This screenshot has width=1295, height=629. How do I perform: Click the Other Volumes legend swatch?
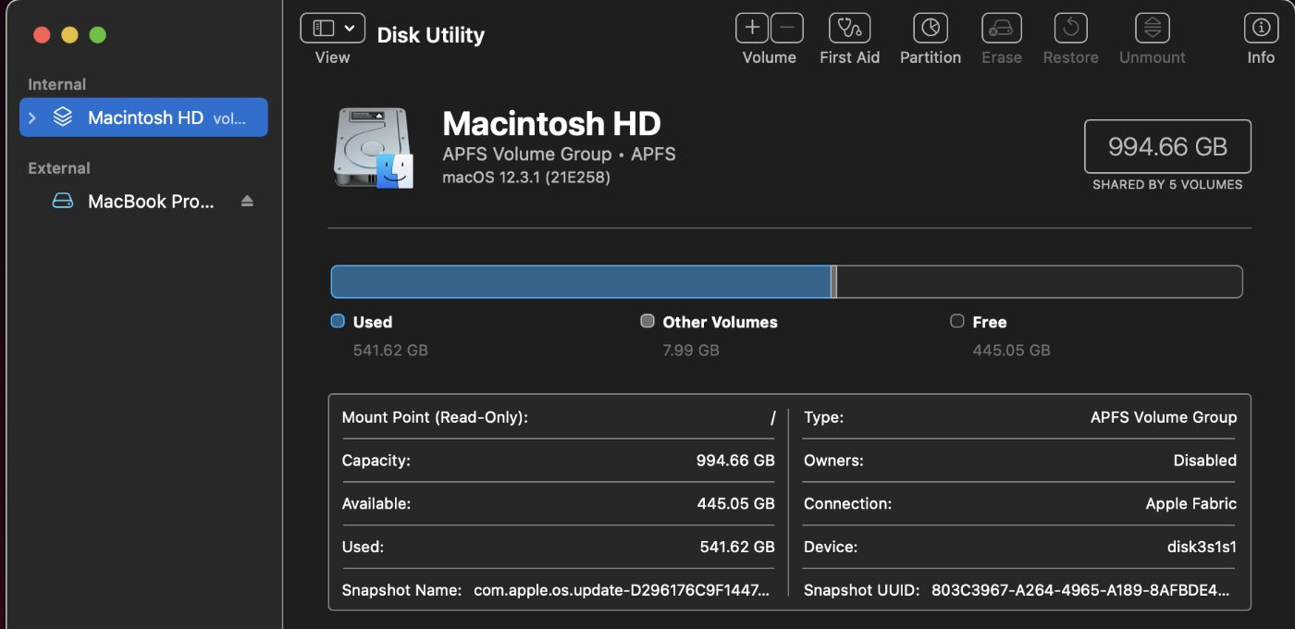(x=647, y=321)
